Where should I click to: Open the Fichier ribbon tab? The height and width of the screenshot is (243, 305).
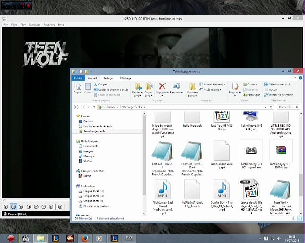(x=78, y=78)
